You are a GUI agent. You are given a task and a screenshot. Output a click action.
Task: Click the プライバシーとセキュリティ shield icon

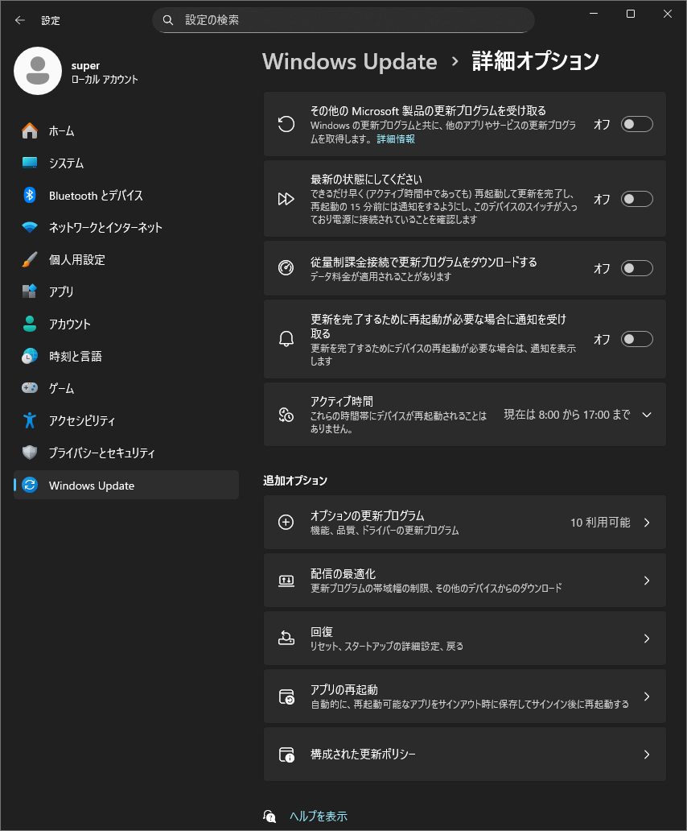click(30, 453)
